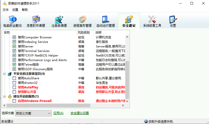Screen dimensions: 209x124
Task: Click the horizontal scrollbar thumb
Action: 48,105
